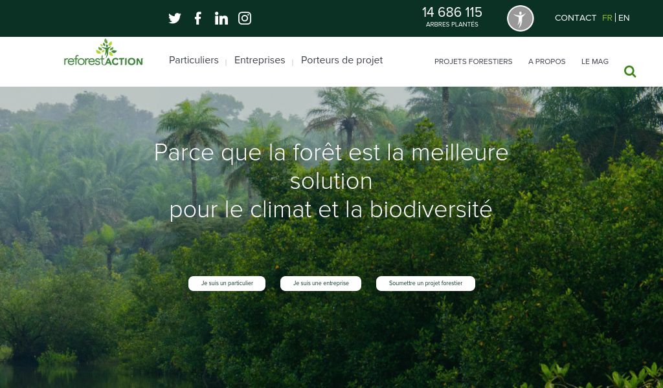Open the Facebook page icon
The height and width of the screenshot is (388, 663).
coord(198,18)
